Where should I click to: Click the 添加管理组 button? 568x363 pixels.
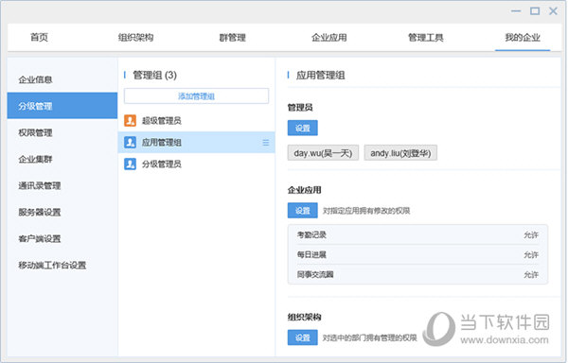[196, 96]
